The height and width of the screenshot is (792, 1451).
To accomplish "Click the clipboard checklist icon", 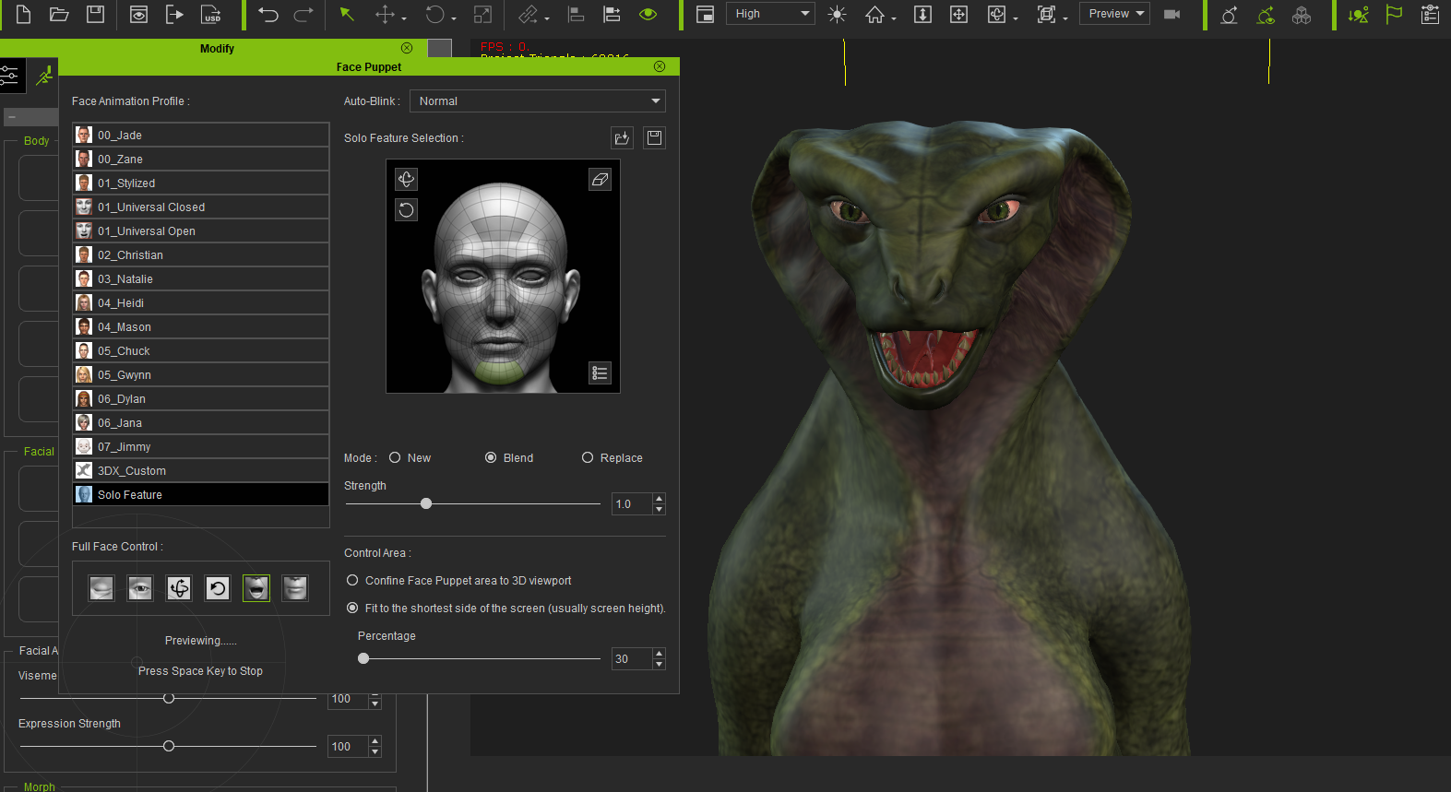I will (x=1430, y=14).
